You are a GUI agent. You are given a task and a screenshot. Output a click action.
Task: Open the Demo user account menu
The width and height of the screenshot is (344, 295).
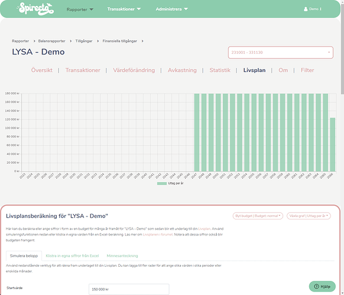pos(313,9)
